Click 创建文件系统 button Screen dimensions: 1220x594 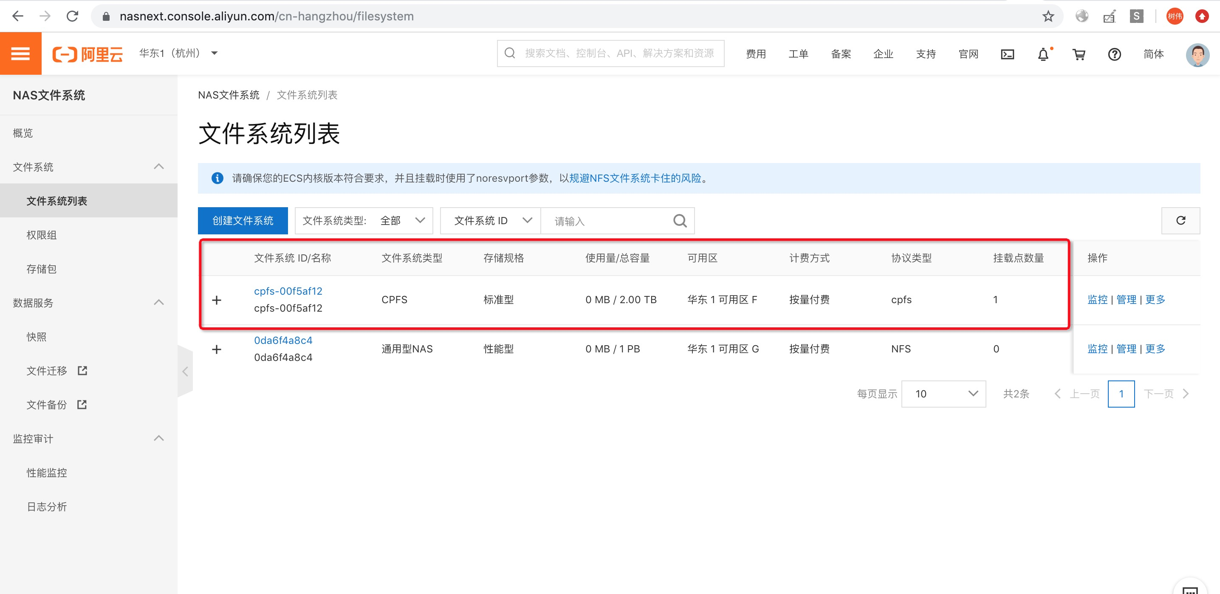(243, 220)
